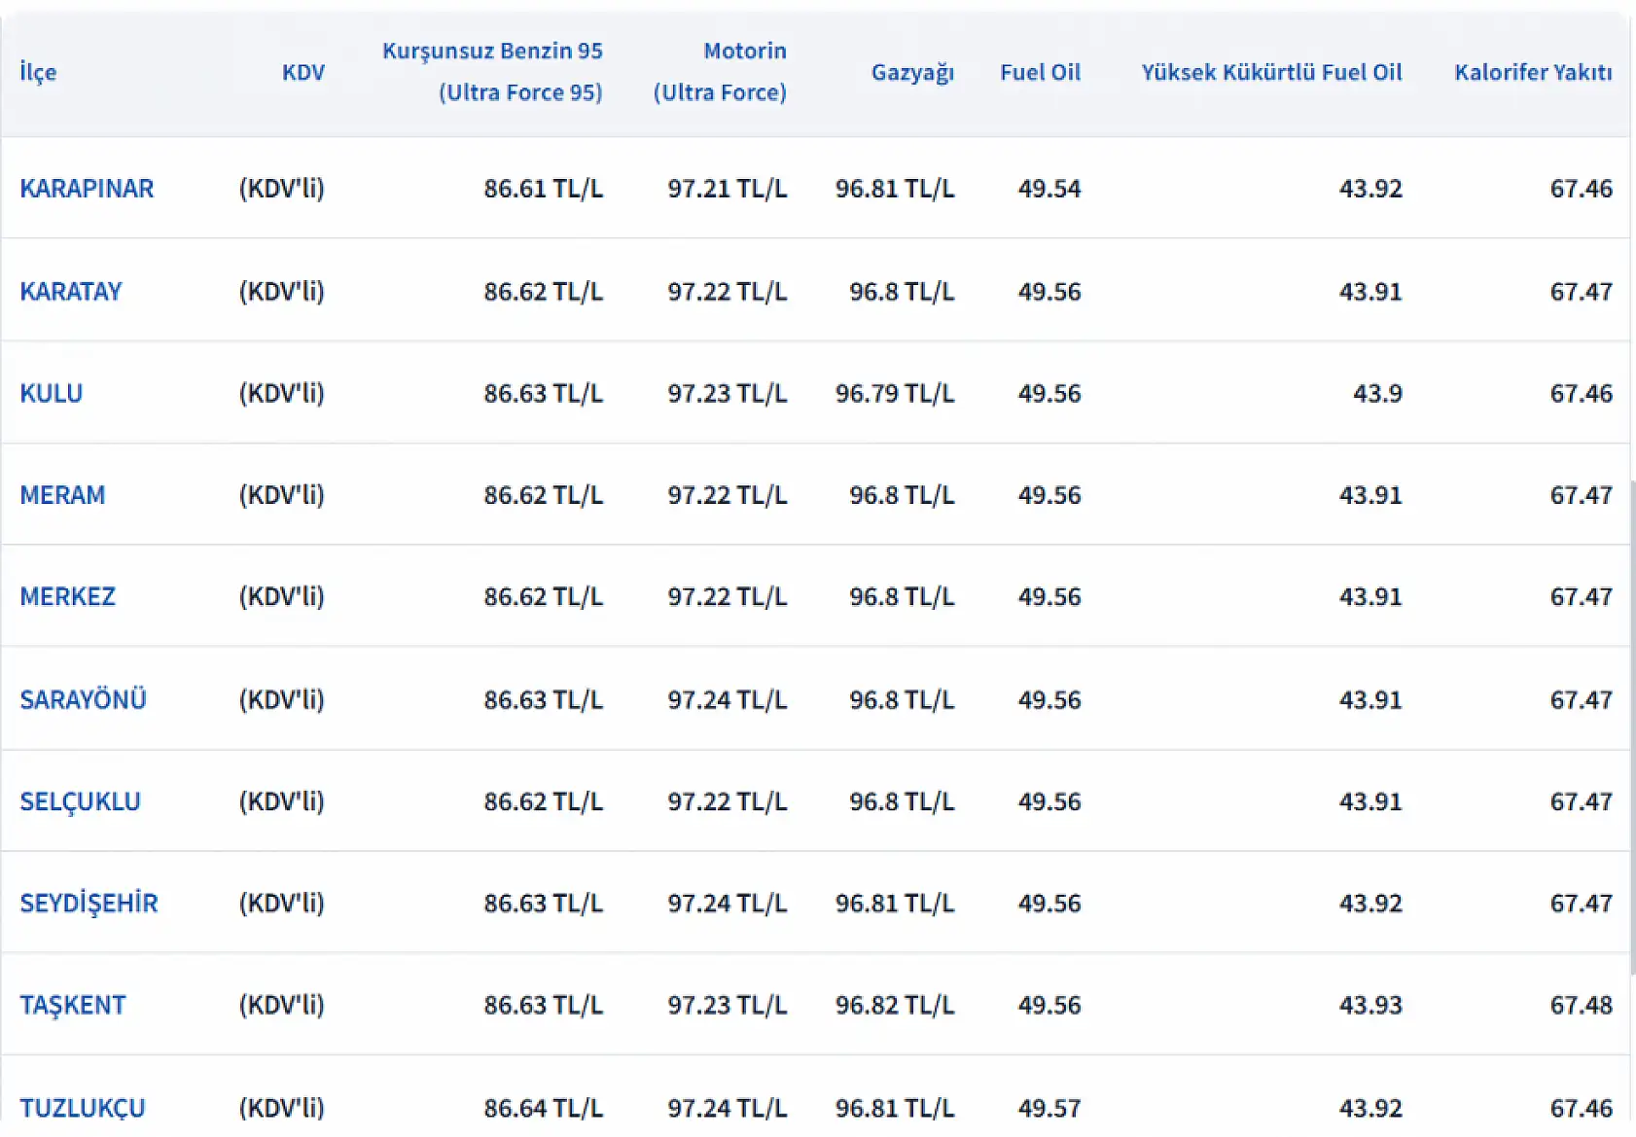Open the KULU district link
The width and height of the screenshot is (1636, 1137).
point(52,394)
